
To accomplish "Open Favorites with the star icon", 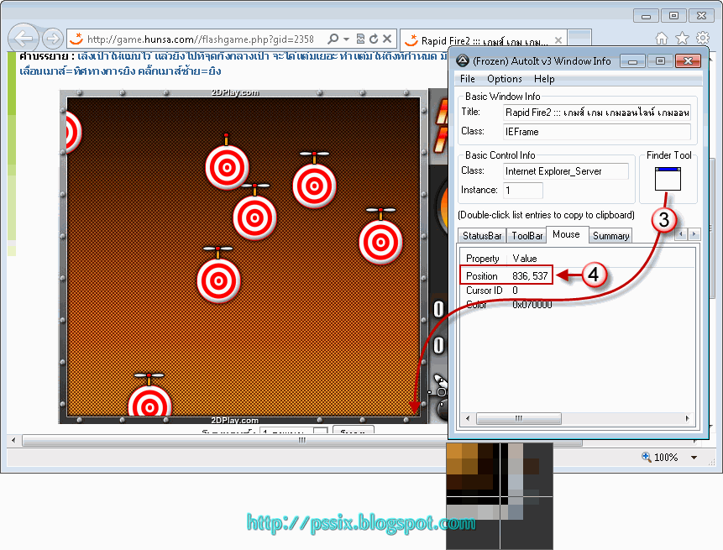I will point(682,39).
